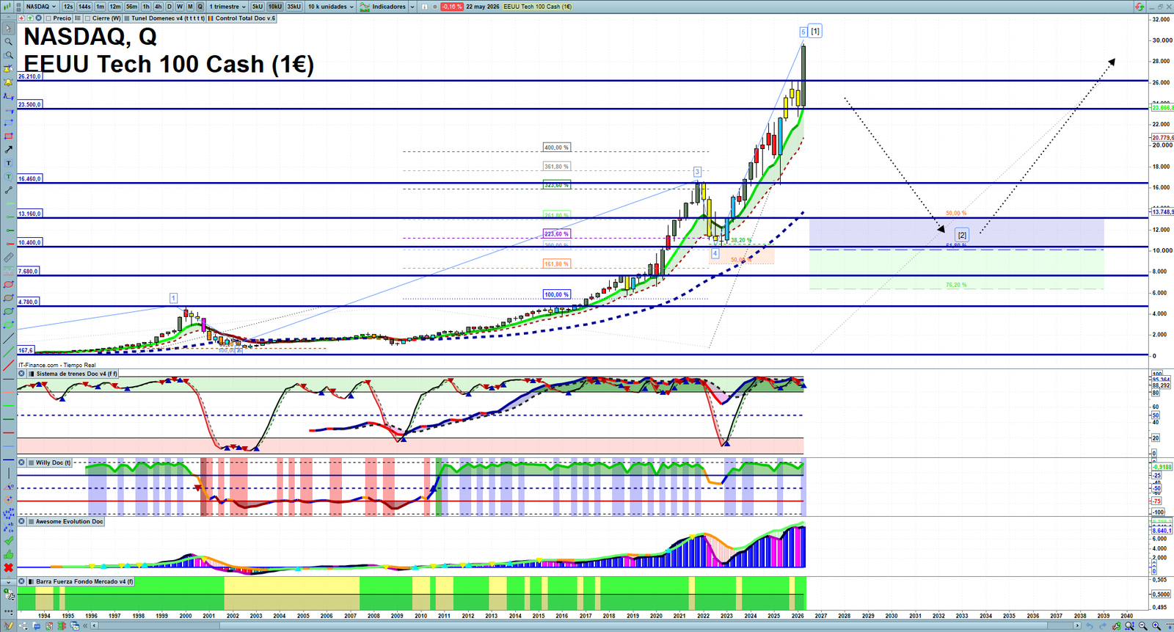
Task: Click the zoom in magnifier at bottom right
Action: pos(1156,625)
